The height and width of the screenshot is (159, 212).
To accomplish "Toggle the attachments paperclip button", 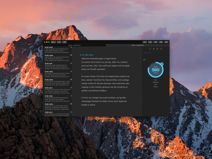I will coord(166,42).
